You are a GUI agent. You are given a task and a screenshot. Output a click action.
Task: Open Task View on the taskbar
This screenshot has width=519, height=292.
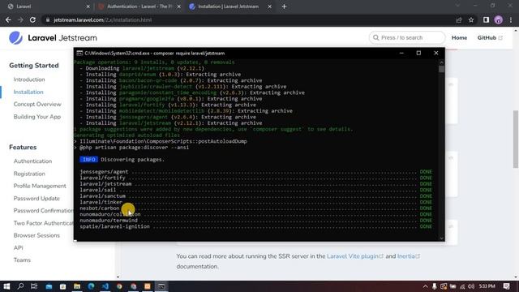34,286
